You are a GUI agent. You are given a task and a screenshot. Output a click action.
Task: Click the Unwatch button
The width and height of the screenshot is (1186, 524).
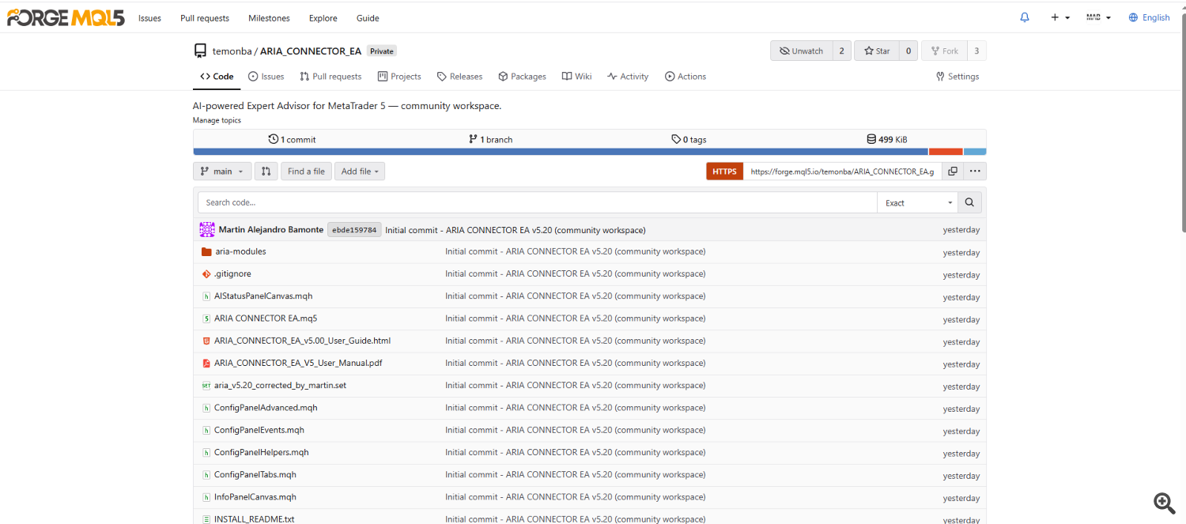[x=801, y=51]
